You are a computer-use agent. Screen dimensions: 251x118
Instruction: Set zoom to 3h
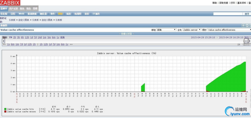19,37
